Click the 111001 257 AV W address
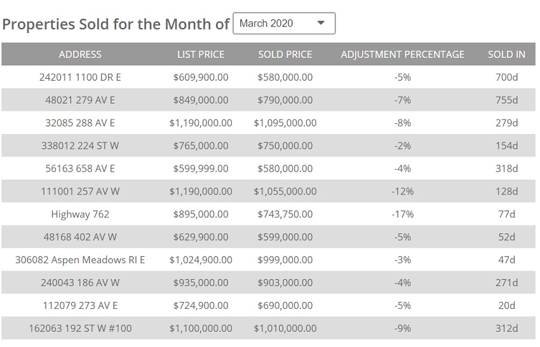 [x=80, y=191]
